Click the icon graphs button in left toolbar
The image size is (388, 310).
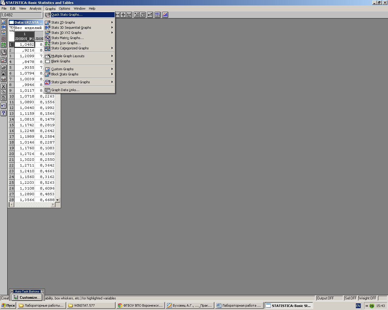point(3,45)
